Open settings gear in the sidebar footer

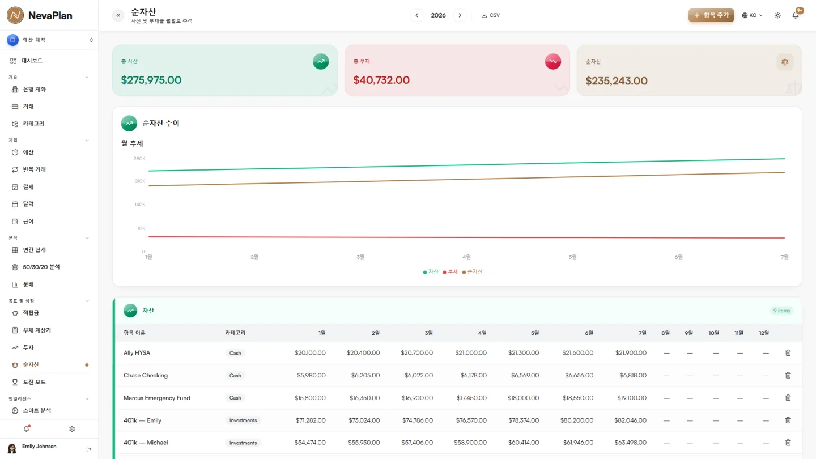[72, 429]
